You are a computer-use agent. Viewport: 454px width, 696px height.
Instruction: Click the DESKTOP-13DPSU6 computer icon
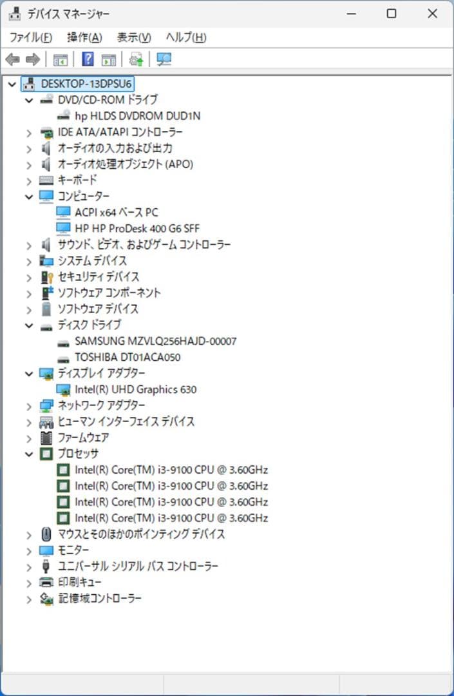30,83
